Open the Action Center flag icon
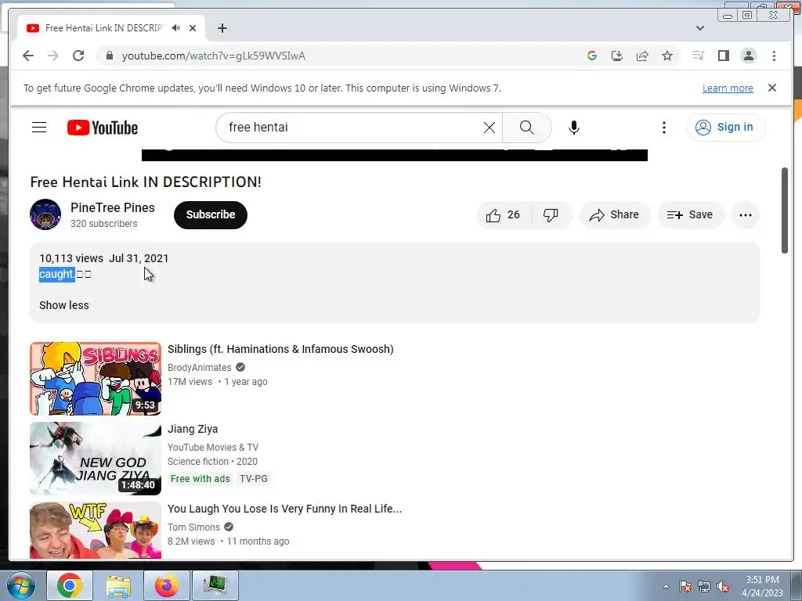This screenshot has height=601, width=802. pos(685,586)
